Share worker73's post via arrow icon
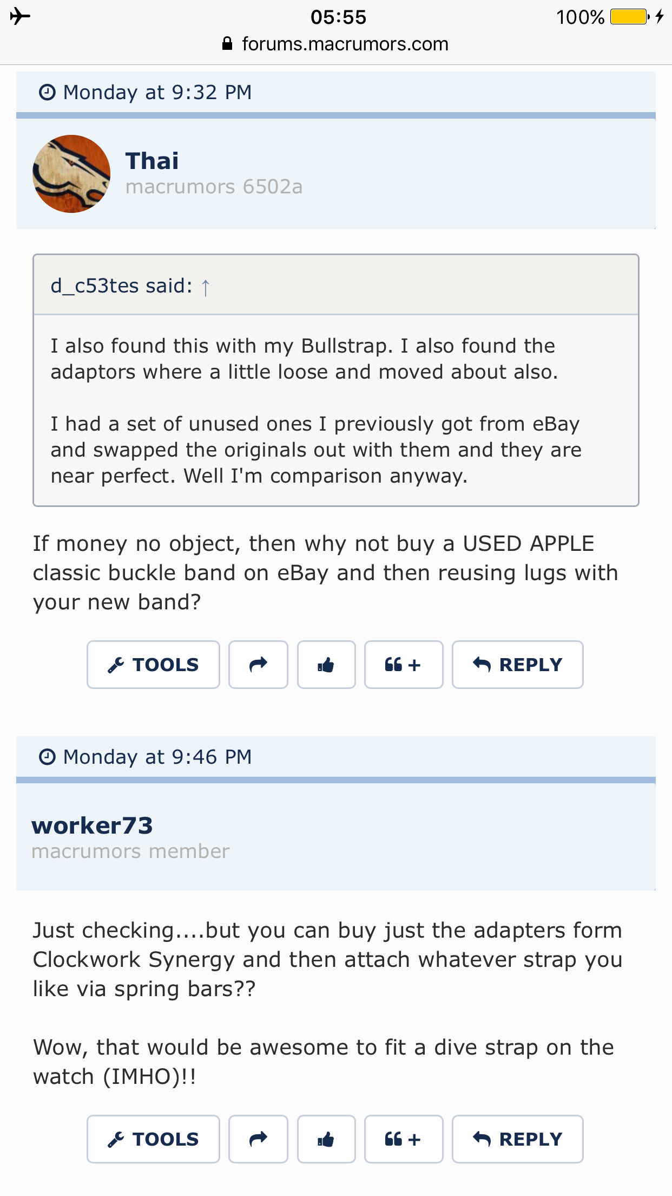Viewport: 672px width, 1196px height. [x=258, y=1139]
